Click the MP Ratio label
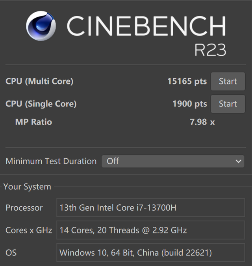This screenshot has width=252, height=266. 33,122
